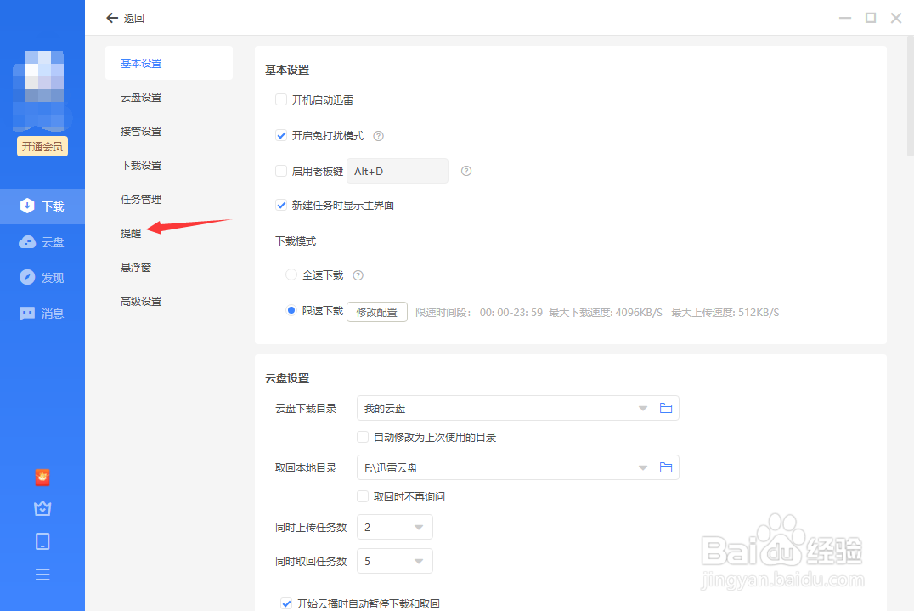This screenshot has height=611, width=914.
Task: Open the mobile device icon in sidebar
Action: coord(42,541)
